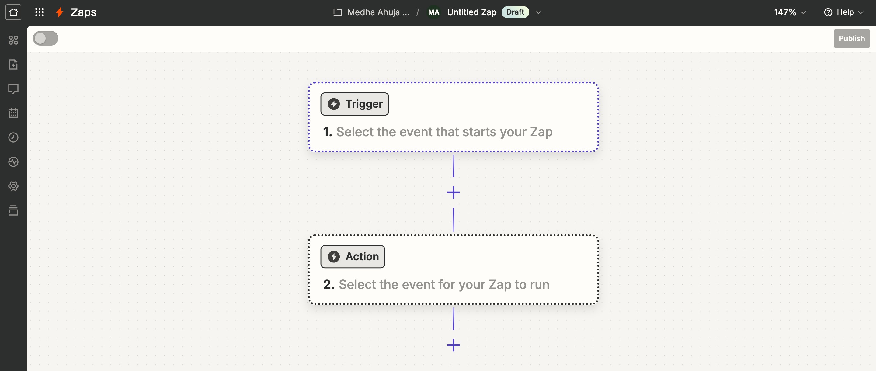This screenshot has height=371, width=876.
Task: Open the history clock icon in sidebar
Action: (x=13, y=137)
